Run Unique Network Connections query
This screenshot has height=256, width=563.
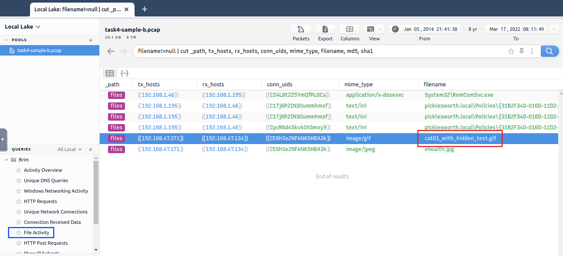(55, 212)
